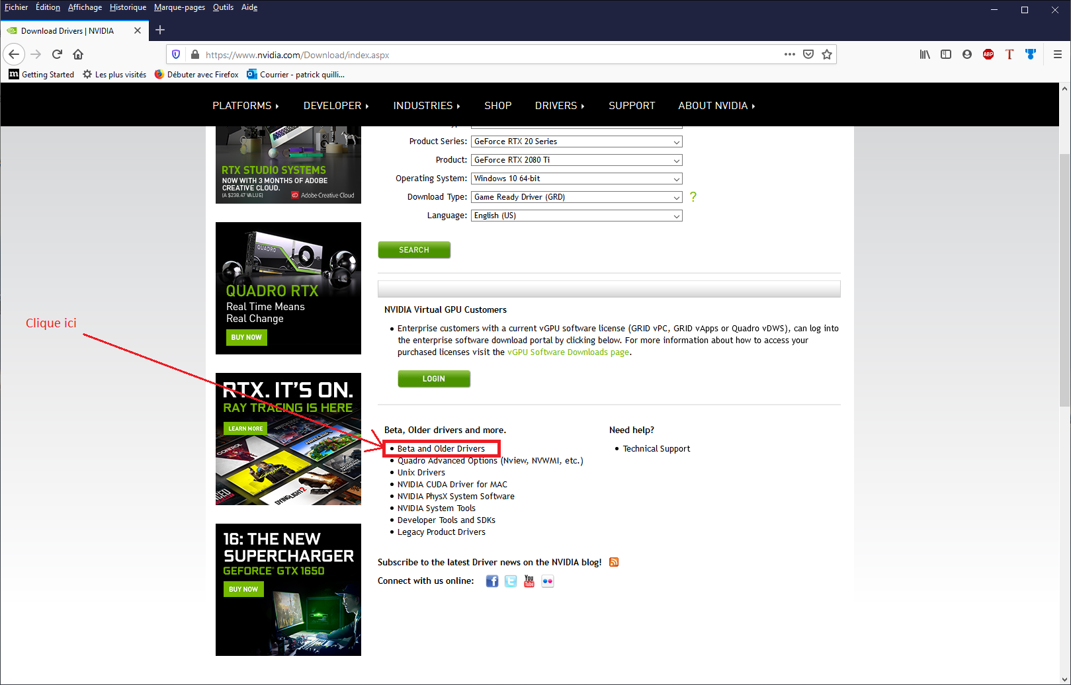Viewport: 1071px width, 685px height.
Task: Open NVIDIA's Flickr icon
Action: coord(548,581)
